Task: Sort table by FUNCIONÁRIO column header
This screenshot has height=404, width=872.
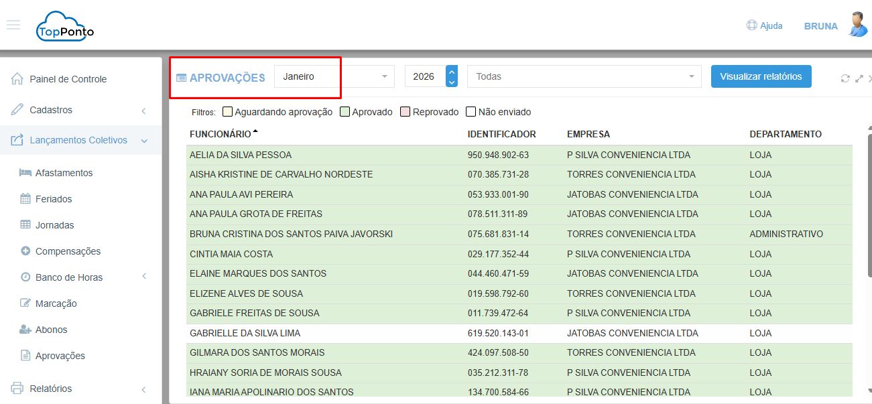Action: pyautogui.click(x=221, y=134)
